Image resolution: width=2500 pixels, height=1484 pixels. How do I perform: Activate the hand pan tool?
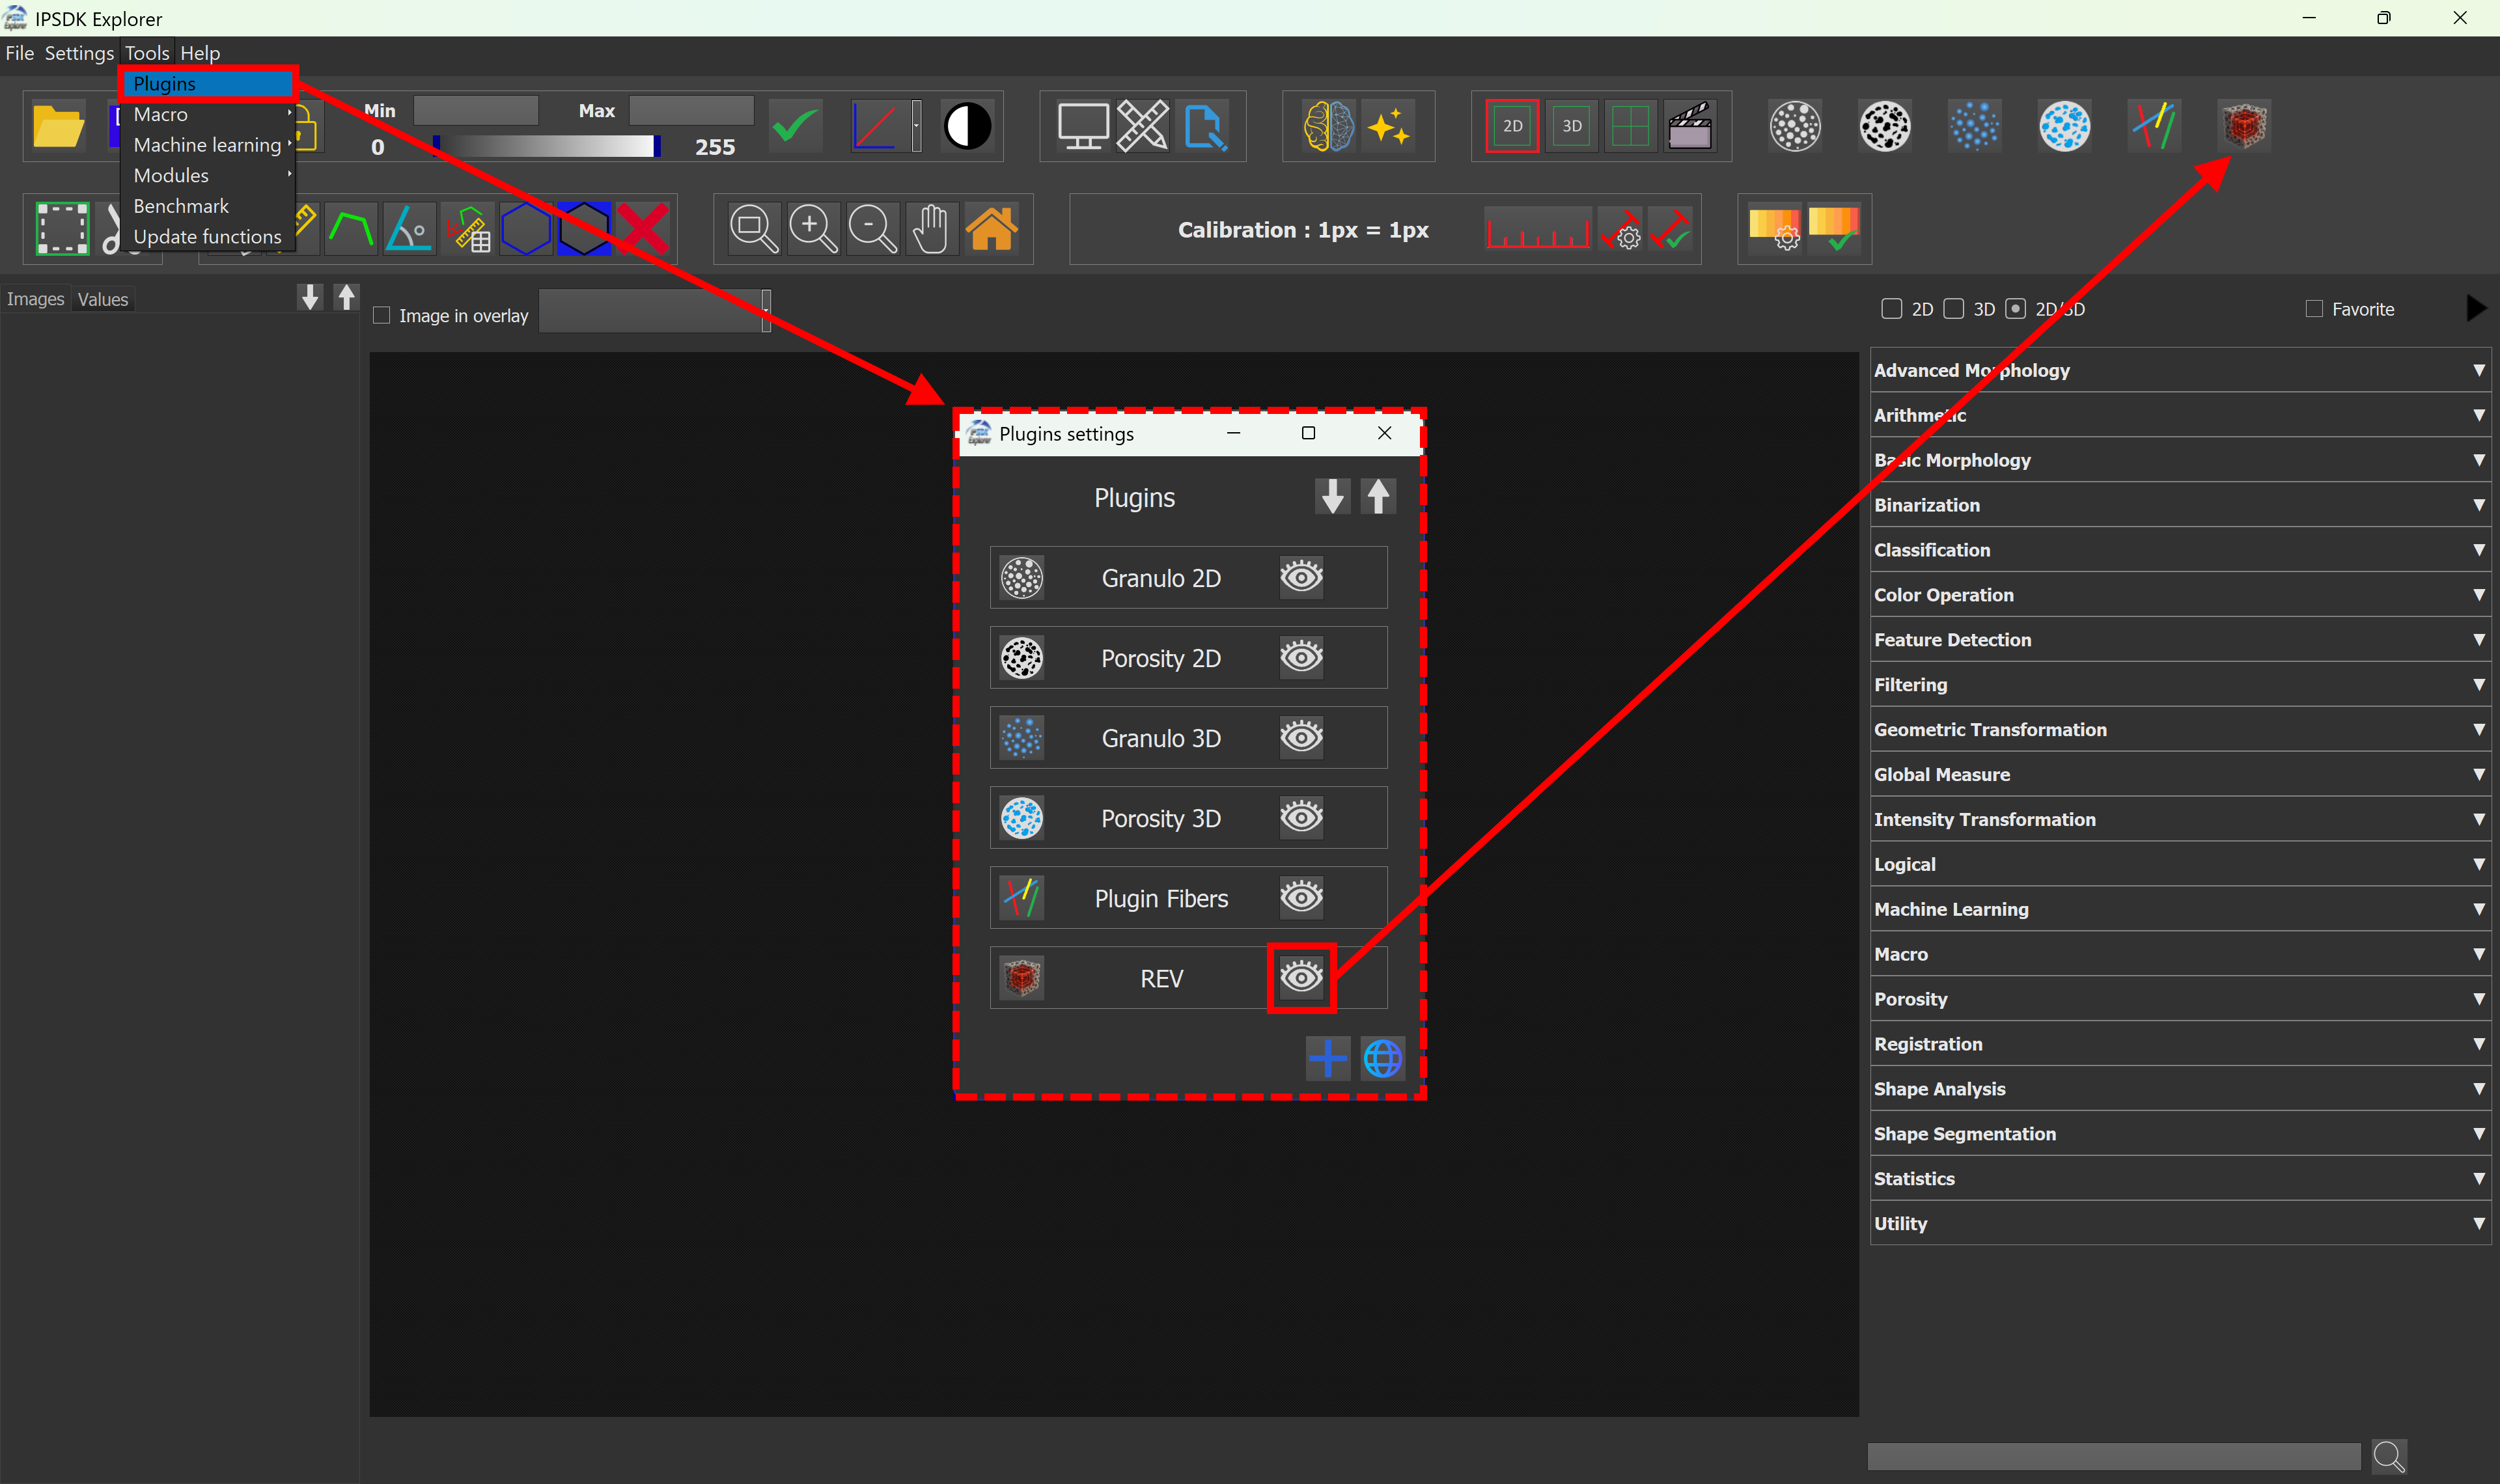tap(930, 228)
